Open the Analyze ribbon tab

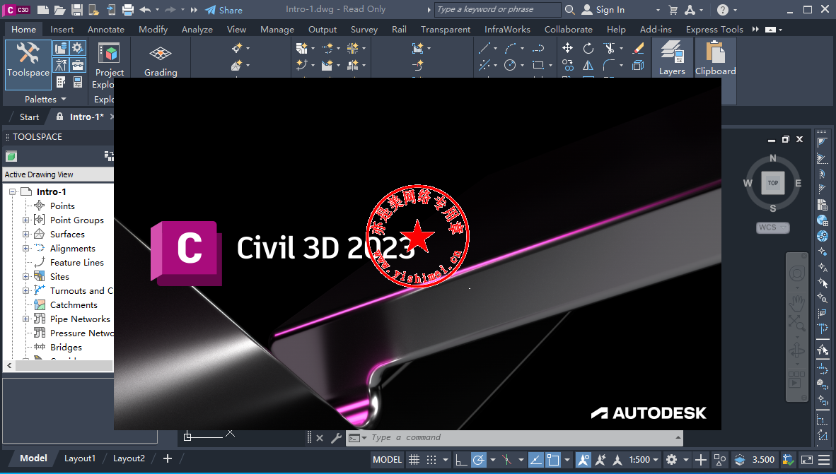coord(197,29)
